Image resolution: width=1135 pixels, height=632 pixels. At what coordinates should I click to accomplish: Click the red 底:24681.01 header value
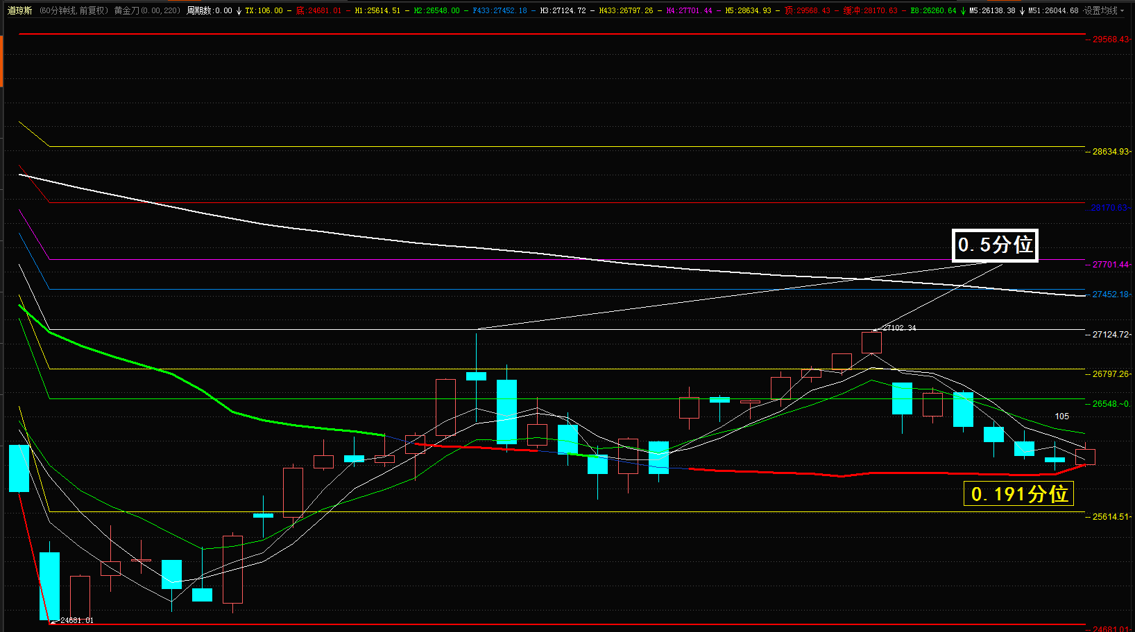coord(318,10)
